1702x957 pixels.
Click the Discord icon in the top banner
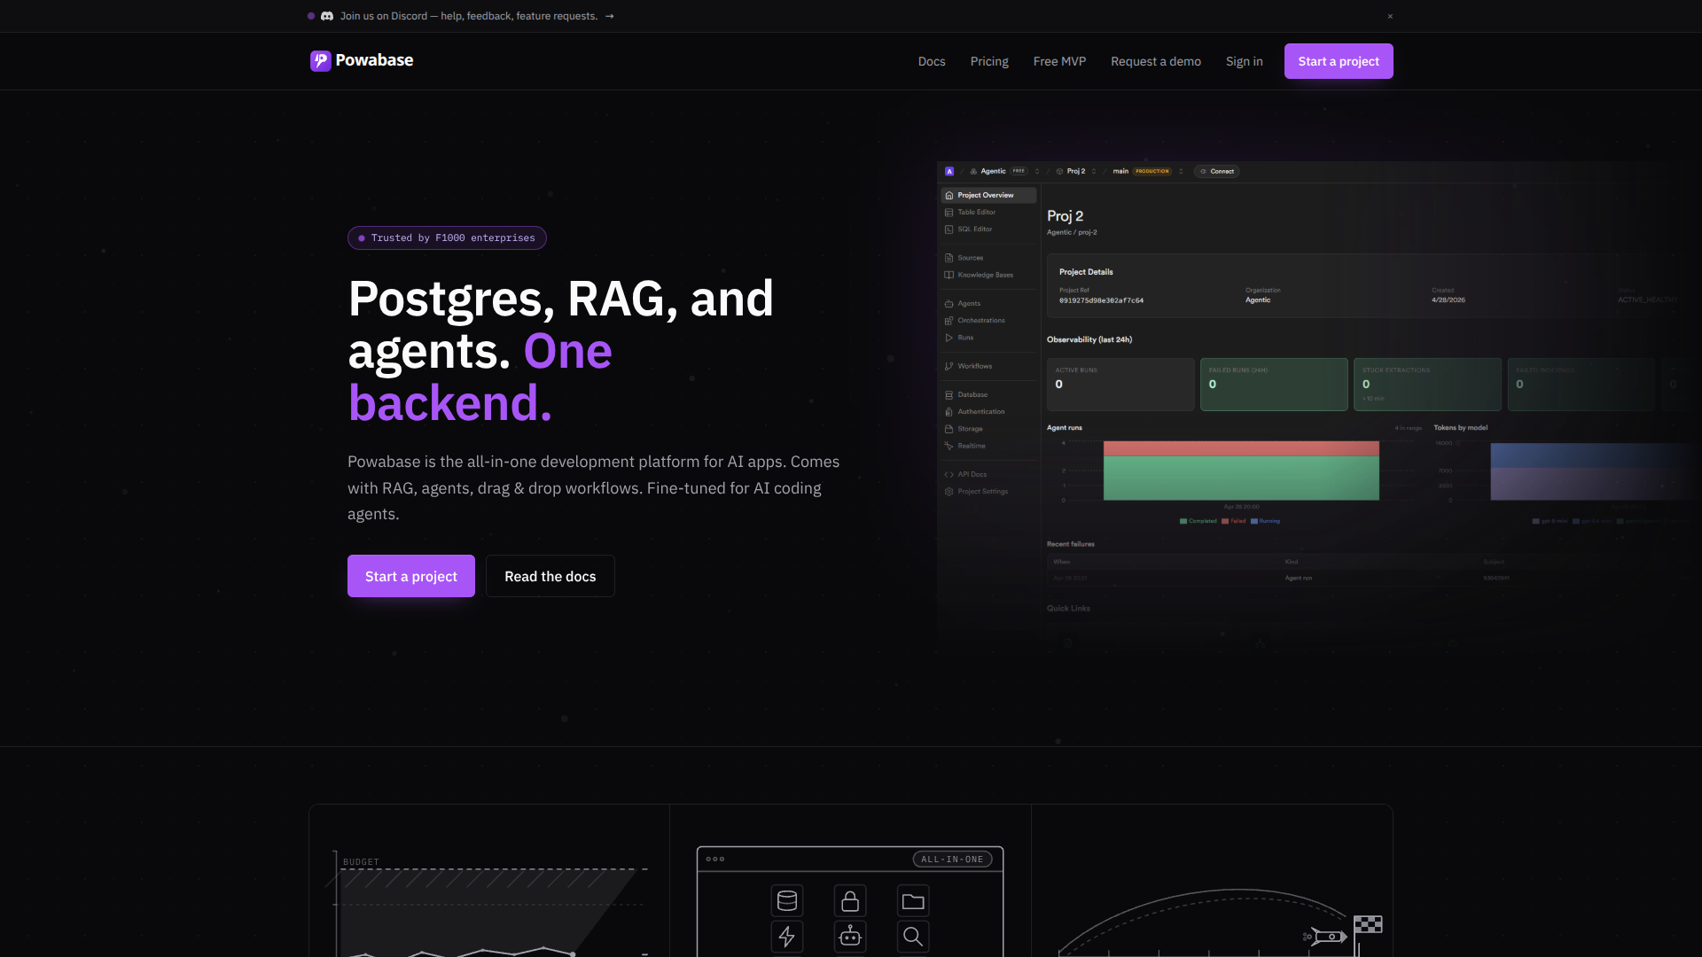pyautogui.click(x=327, y=16)
